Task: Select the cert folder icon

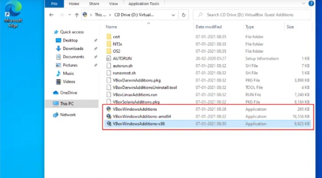Action: point(109,37)
